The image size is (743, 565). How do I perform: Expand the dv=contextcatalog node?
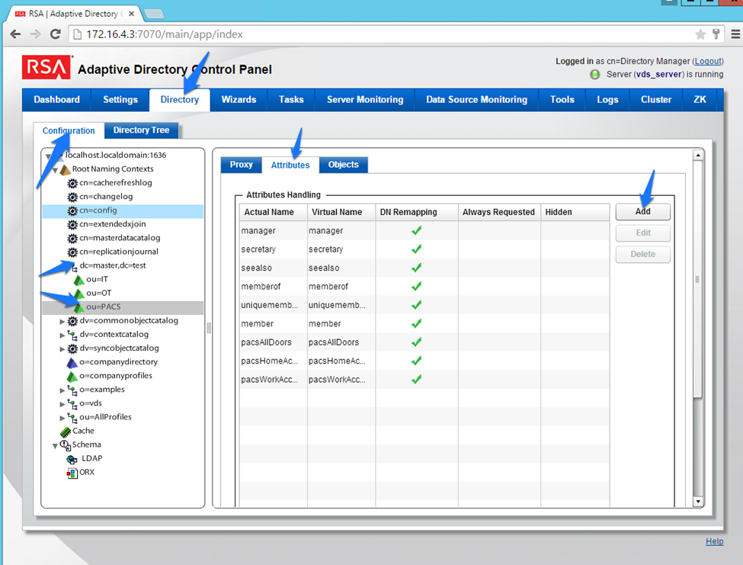[x=62, y=335]
